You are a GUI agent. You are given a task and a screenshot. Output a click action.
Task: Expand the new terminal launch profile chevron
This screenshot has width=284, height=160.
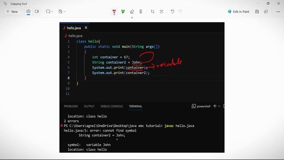tap(219, 106)
